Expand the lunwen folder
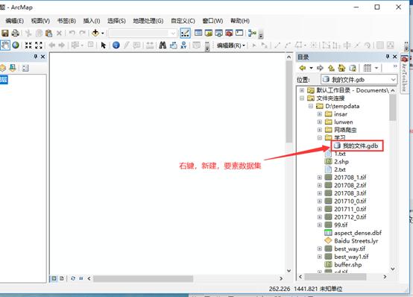 coord(320,122)
